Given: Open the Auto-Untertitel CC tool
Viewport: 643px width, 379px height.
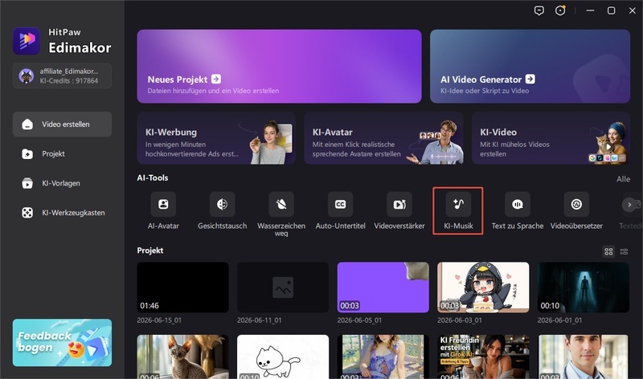Looking at the screenshot, I should click(x=340, y=204).
